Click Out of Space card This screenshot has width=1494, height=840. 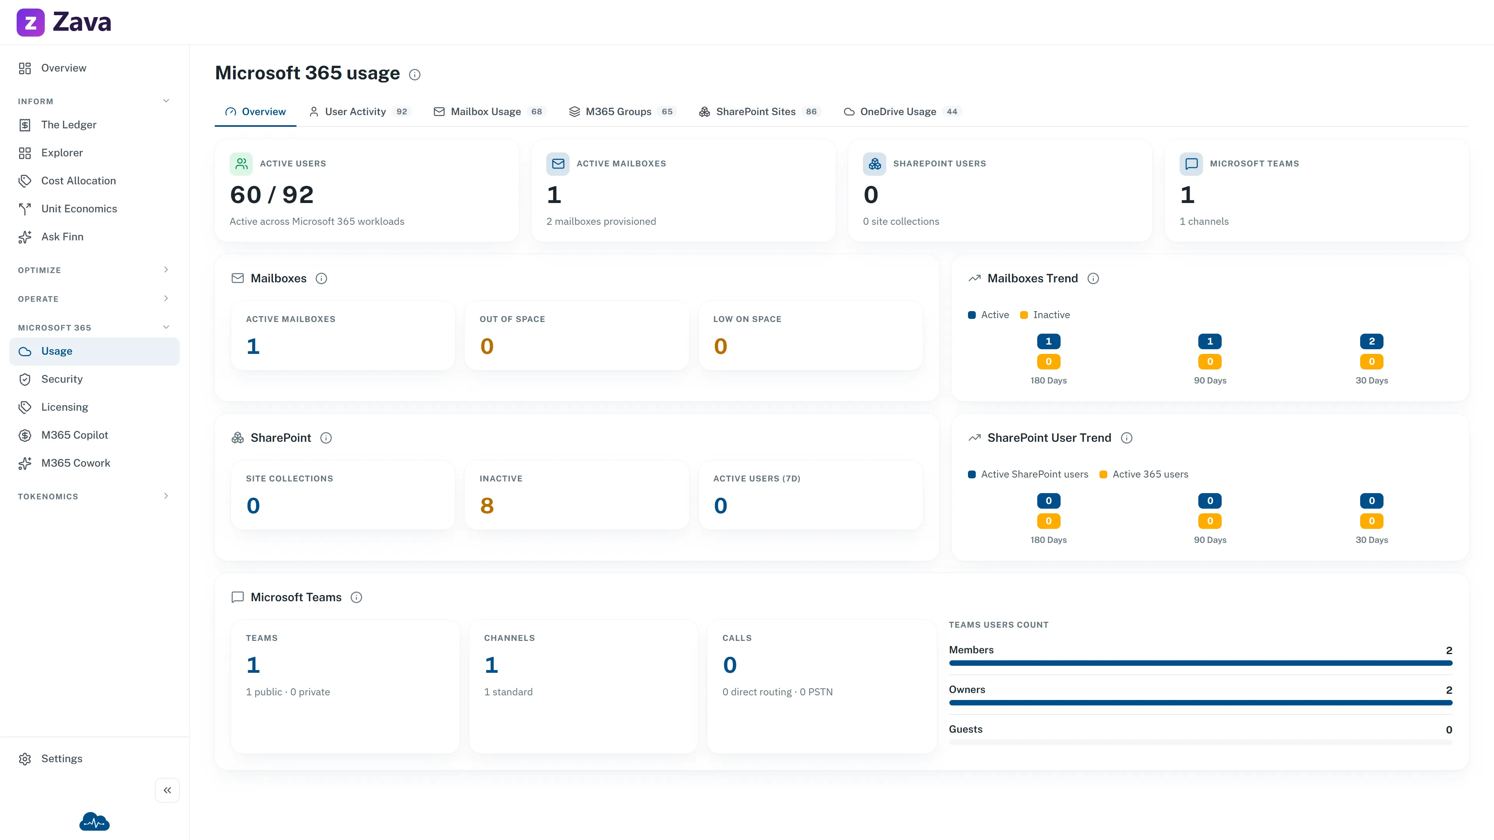coord(577,336)
